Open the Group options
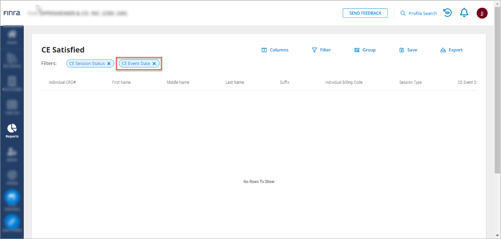 [365, 50]
